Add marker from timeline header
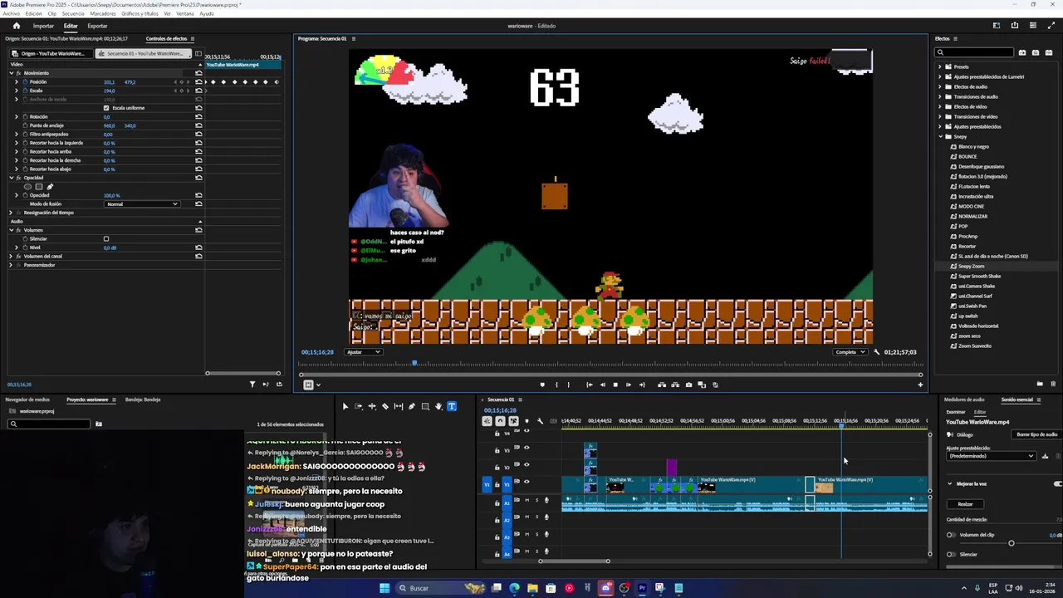The width and height of the screenshot is (1063, 598). coord(527,421)
